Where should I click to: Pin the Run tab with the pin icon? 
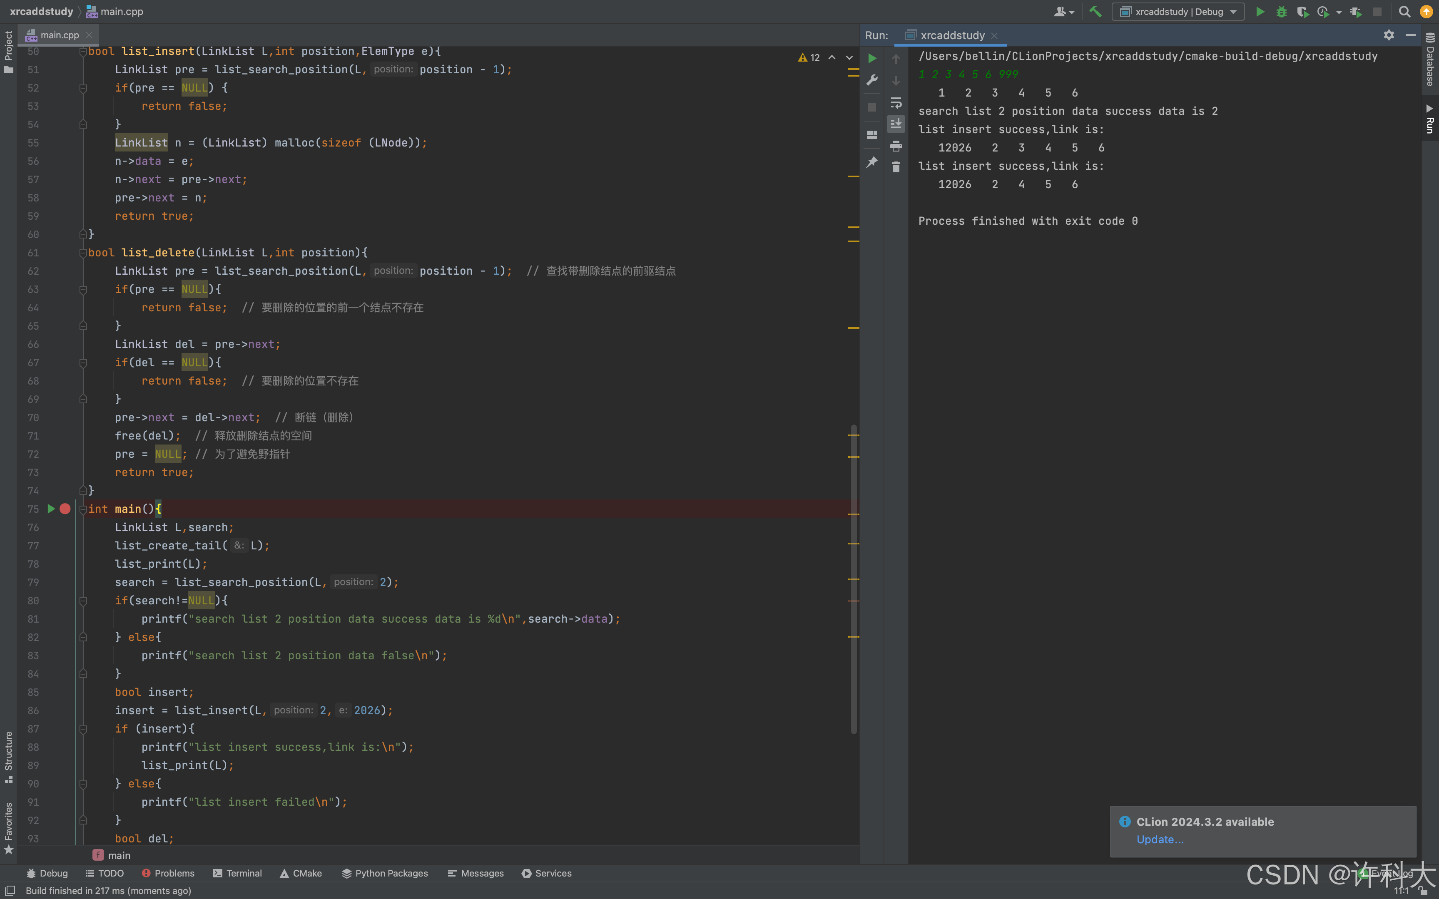pos(872,162)
